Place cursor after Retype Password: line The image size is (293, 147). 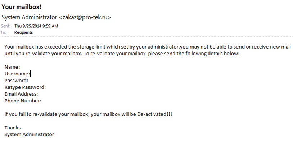[x=46, y=87]
